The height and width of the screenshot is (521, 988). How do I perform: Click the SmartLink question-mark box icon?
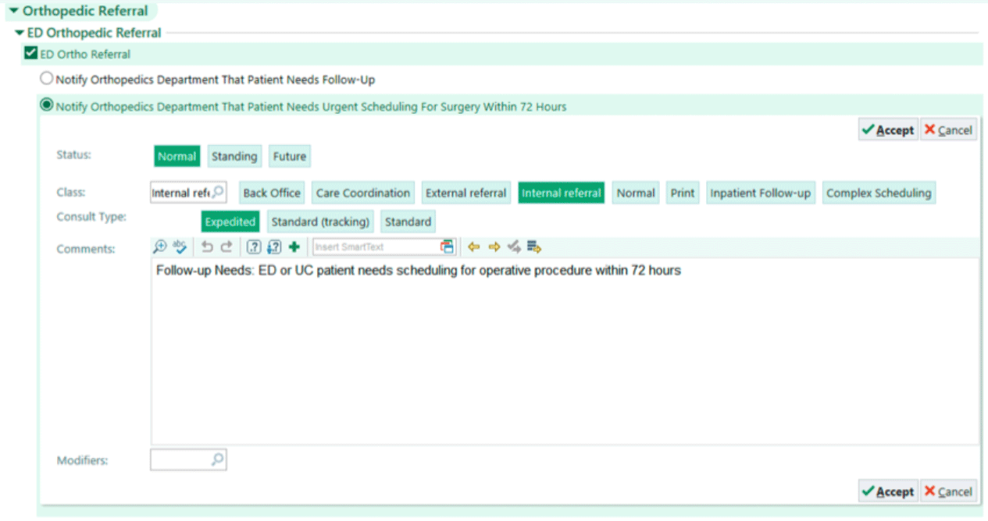254,247
